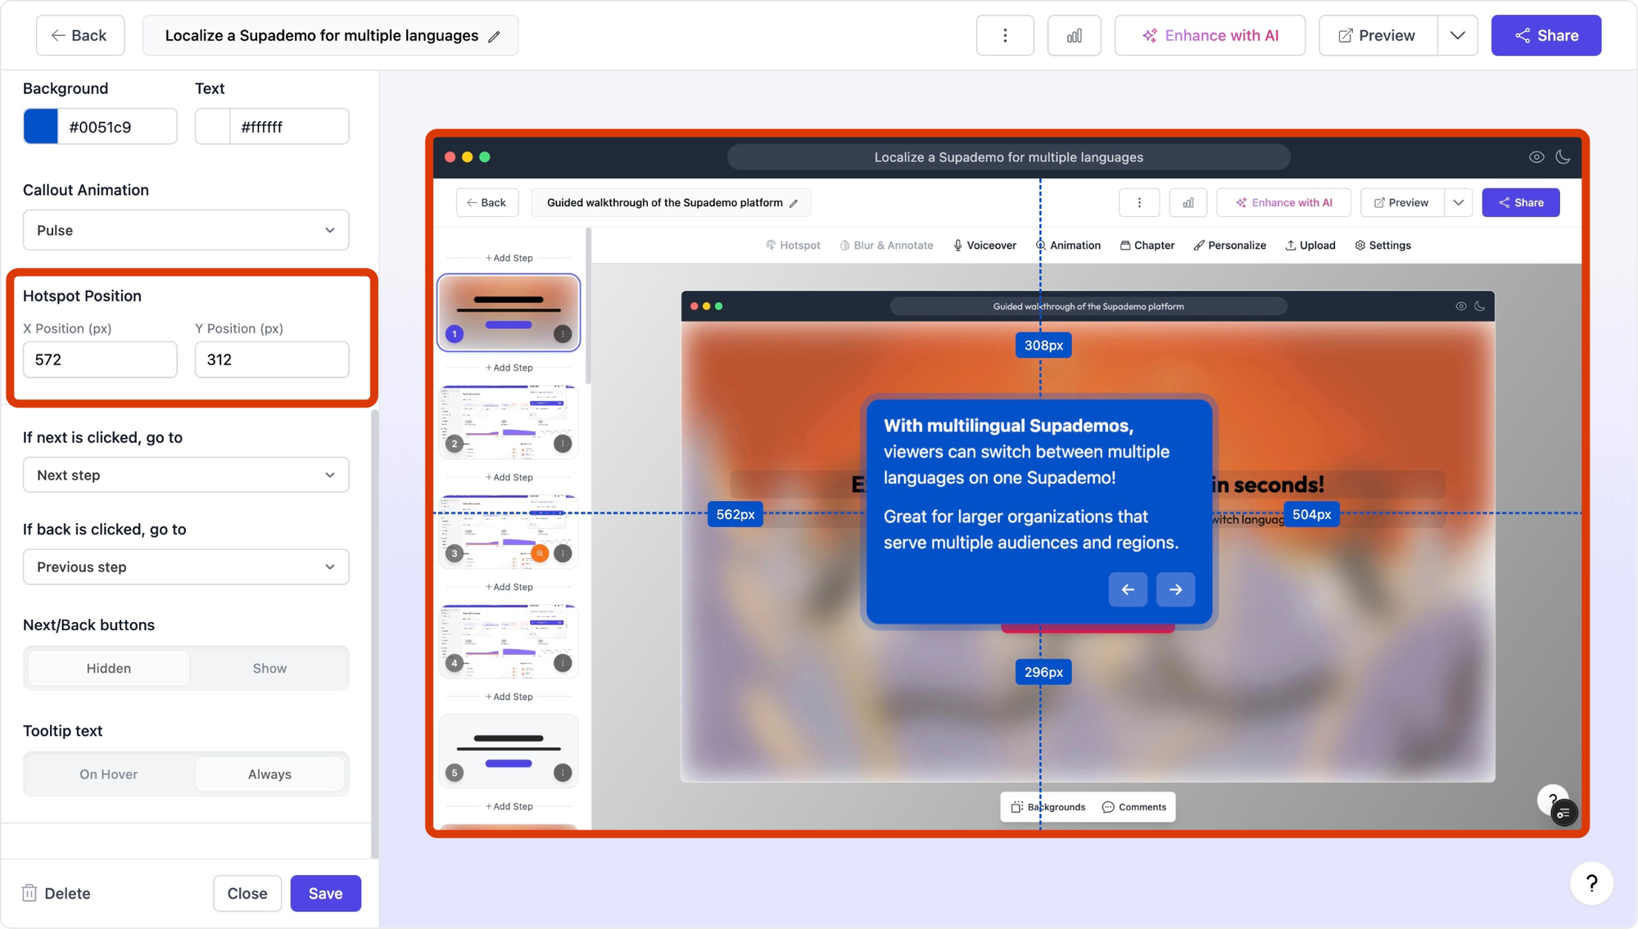Viewport: 1638px width, 929px height.
Task: Set Next/Back buttons to Hidden
Action: point(109,668)
